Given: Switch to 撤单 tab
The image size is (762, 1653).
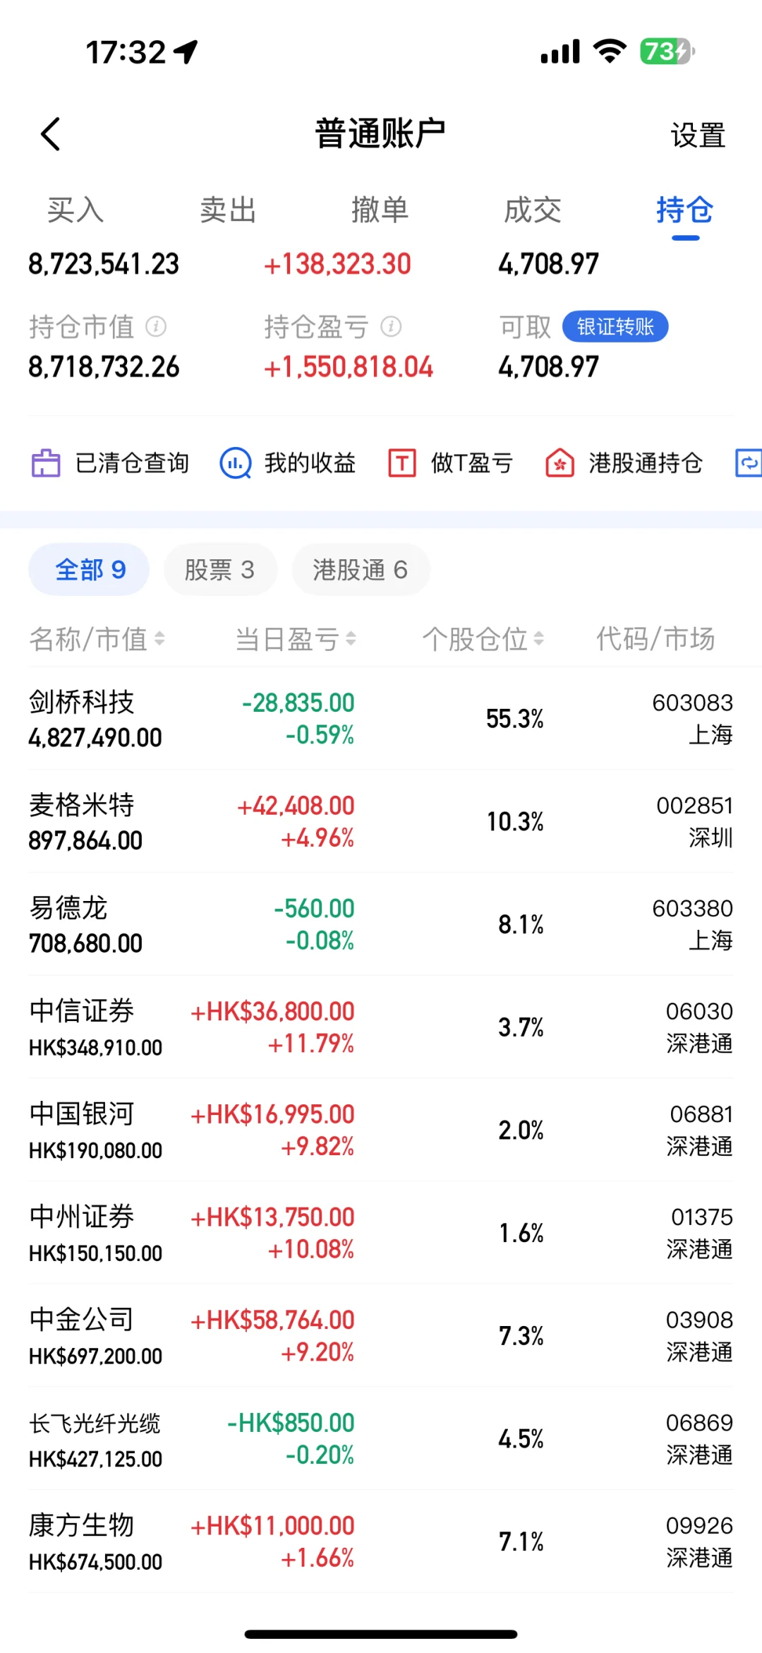Looking at the screenshot, I should pos(380,210).
